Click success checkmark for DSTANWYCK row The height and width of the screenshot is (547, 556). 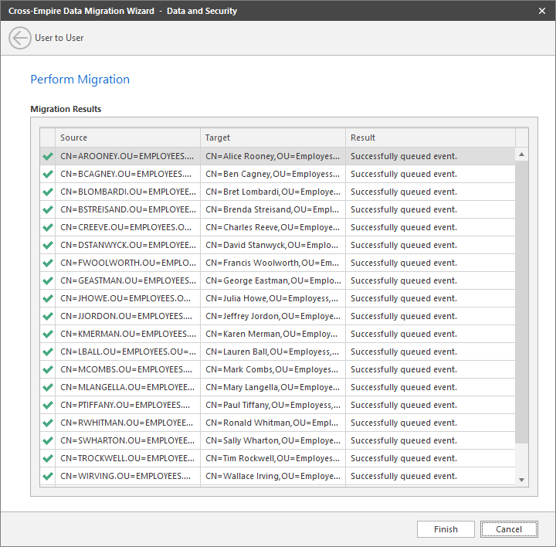pos(48,245)
